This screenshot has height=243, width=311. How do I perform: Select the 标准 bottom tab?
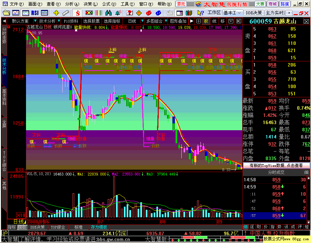click(x=79, y=227)
